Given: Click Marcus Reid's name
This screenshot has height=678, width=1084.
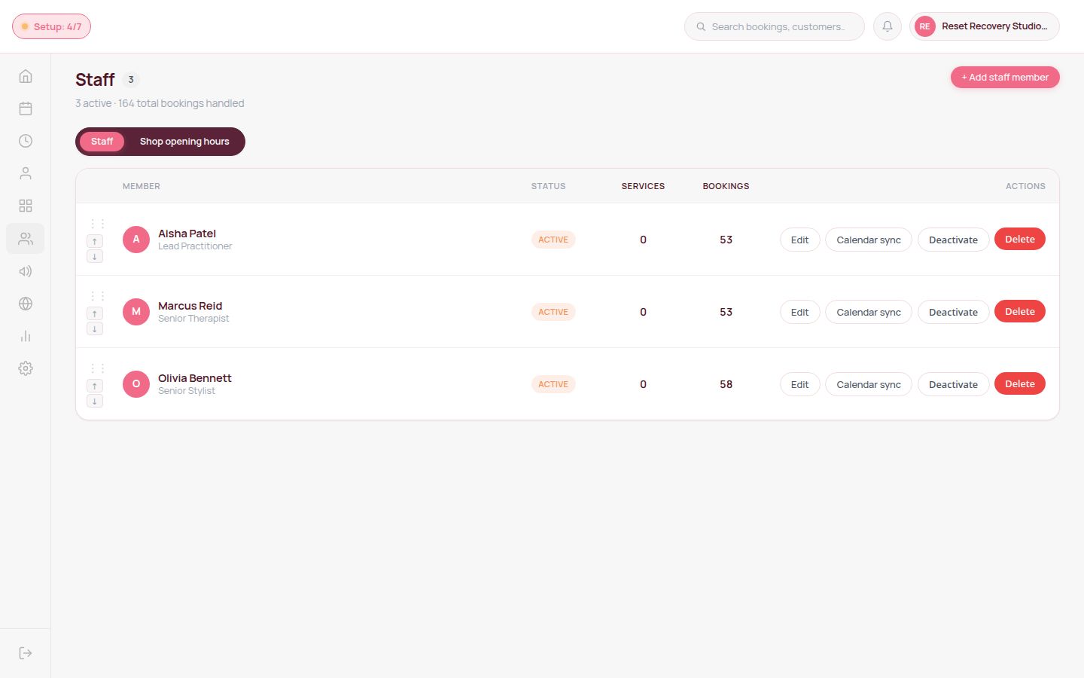Looking at the screenshot, I should pyautogui.click(x=190, y=306).
